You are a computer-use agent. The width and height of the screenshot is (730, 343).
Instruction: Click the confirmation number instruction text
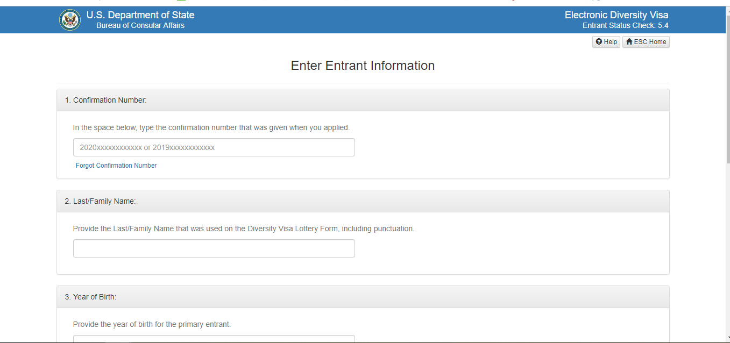(211, 128)
